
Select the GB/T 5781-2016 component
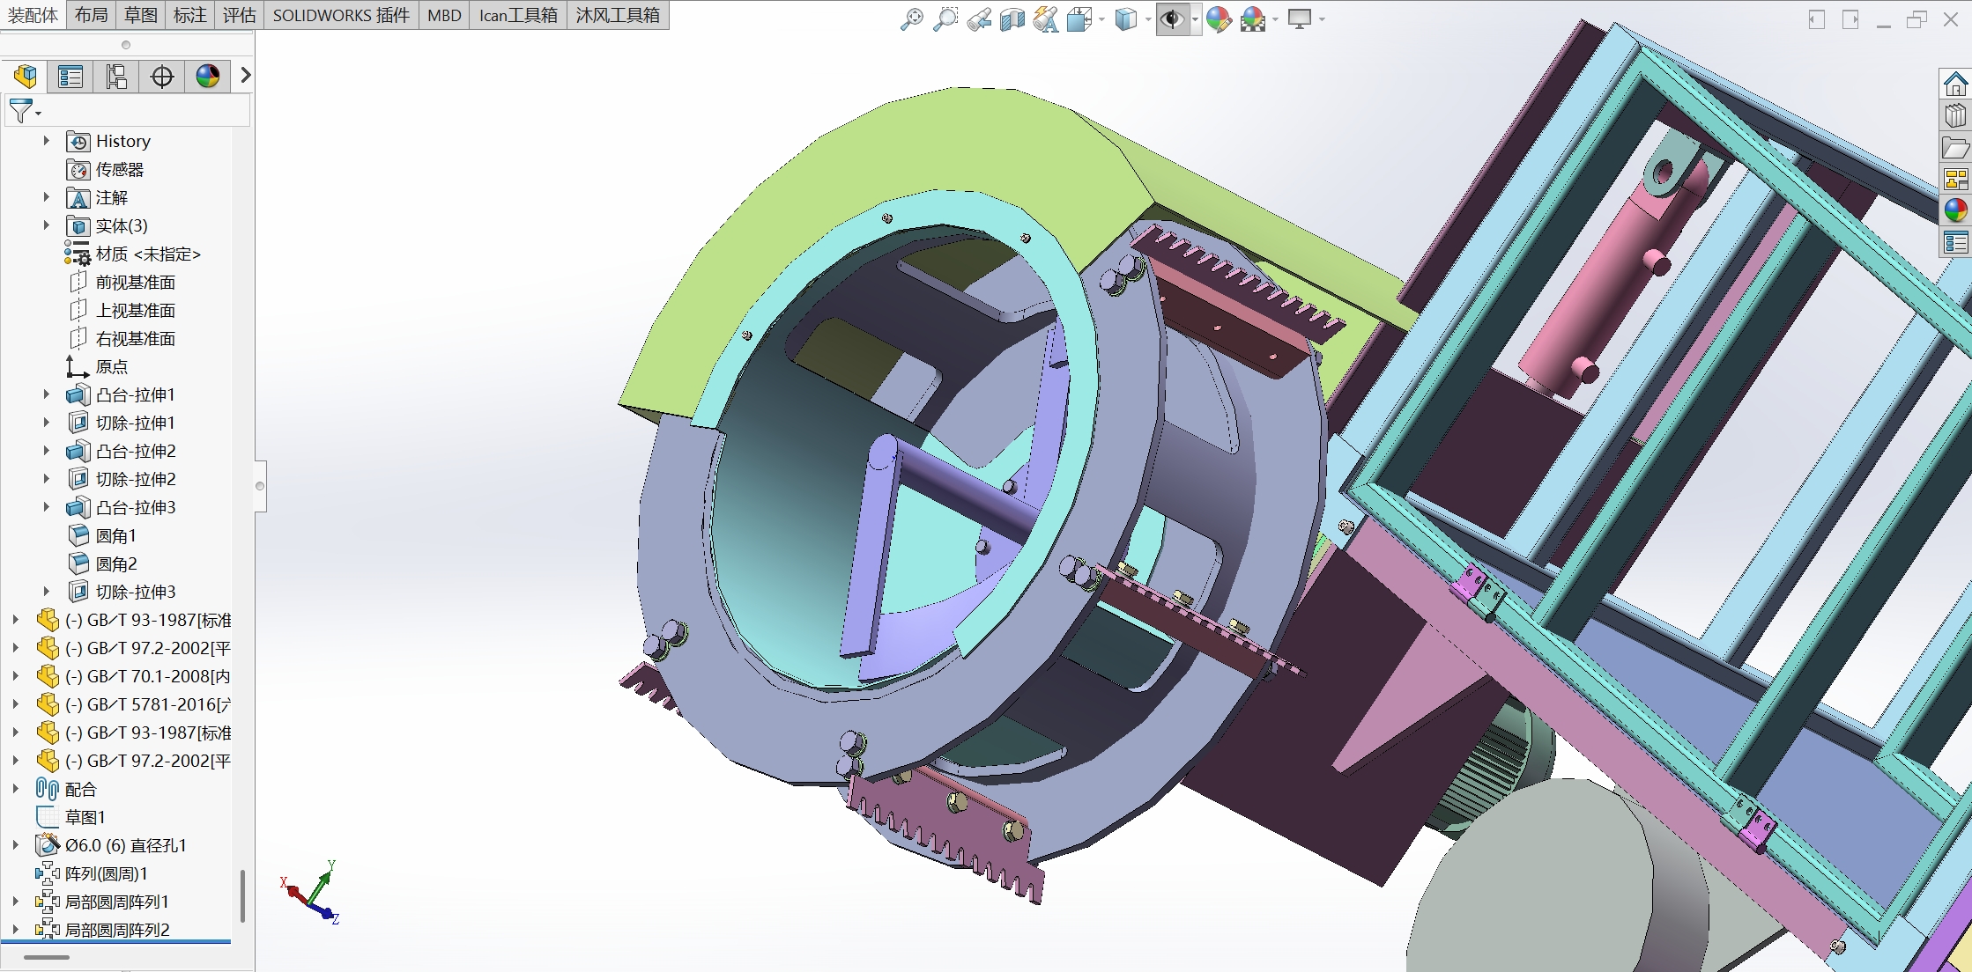pos(133,704)
